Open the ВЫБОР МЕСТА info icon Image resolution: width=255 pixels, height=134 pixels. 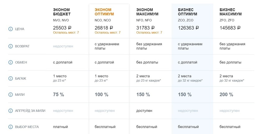tap(10, 127)
